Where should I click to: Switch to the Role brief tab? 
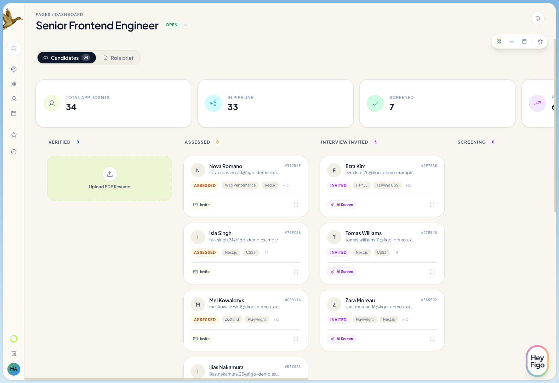[x=119, y=58]
